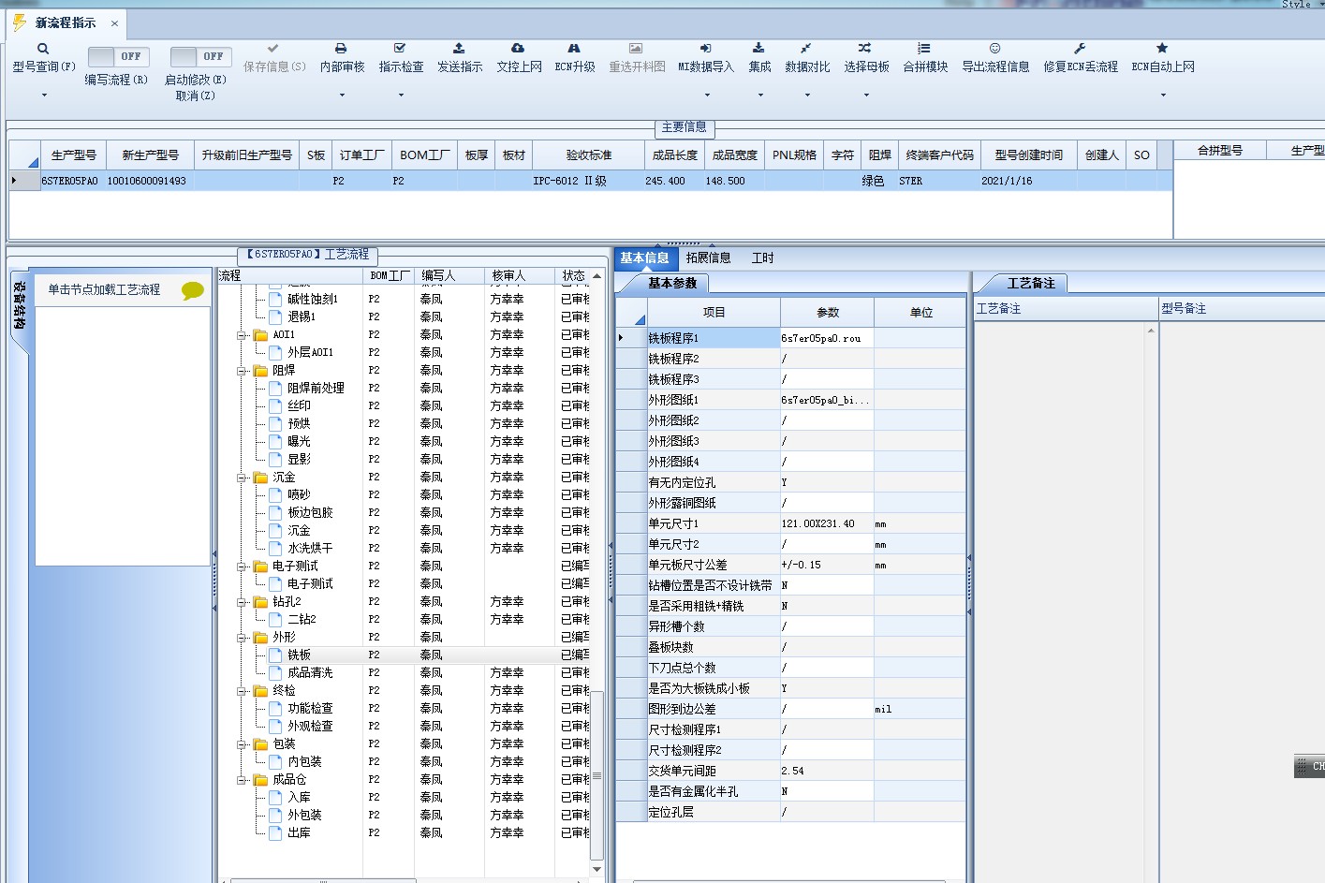Click the 成品仓 folder icon
The width and height of the screenshot is (1325, 883).
tap(261, 780)
